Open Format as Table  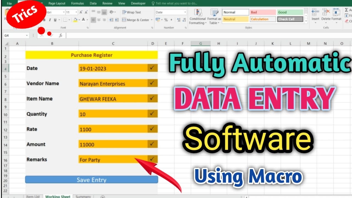click(x=214, y=16)
